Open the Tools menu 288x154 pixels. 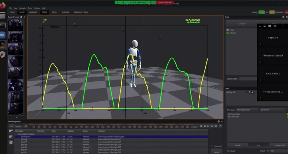pos(30,8)
